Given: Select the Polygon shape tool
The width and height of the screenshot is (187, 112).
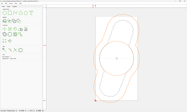Looking at the screenshot, I should [x=26, y=13].
